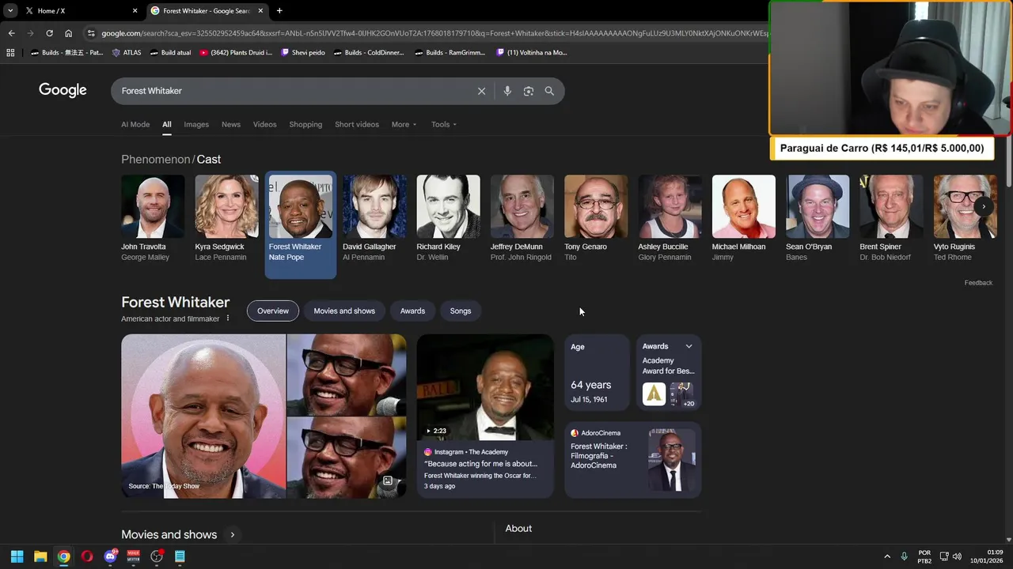Screen dimensions: 1013x569
Task: Switch to Videos results tab
Action: pos(264,124)
